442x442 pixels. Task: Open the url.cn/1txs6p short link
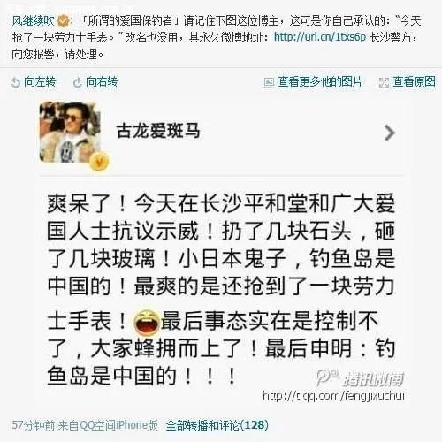320,37
